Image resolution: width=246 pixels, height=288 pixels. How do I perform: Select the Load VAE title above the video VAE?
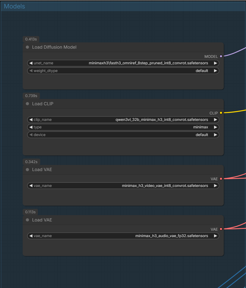point(42,170)
